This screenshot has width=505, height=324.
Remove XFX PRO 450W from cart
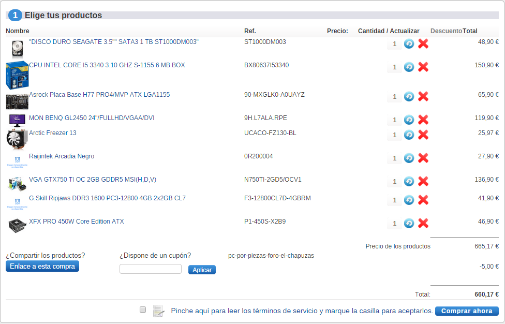coord(423,223)
